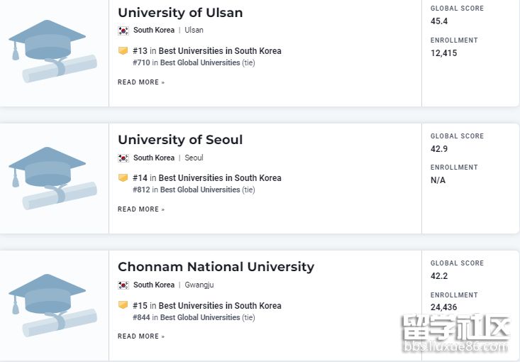Open the University of Seoul title link
520x362 pixels.
click(180, 140)
